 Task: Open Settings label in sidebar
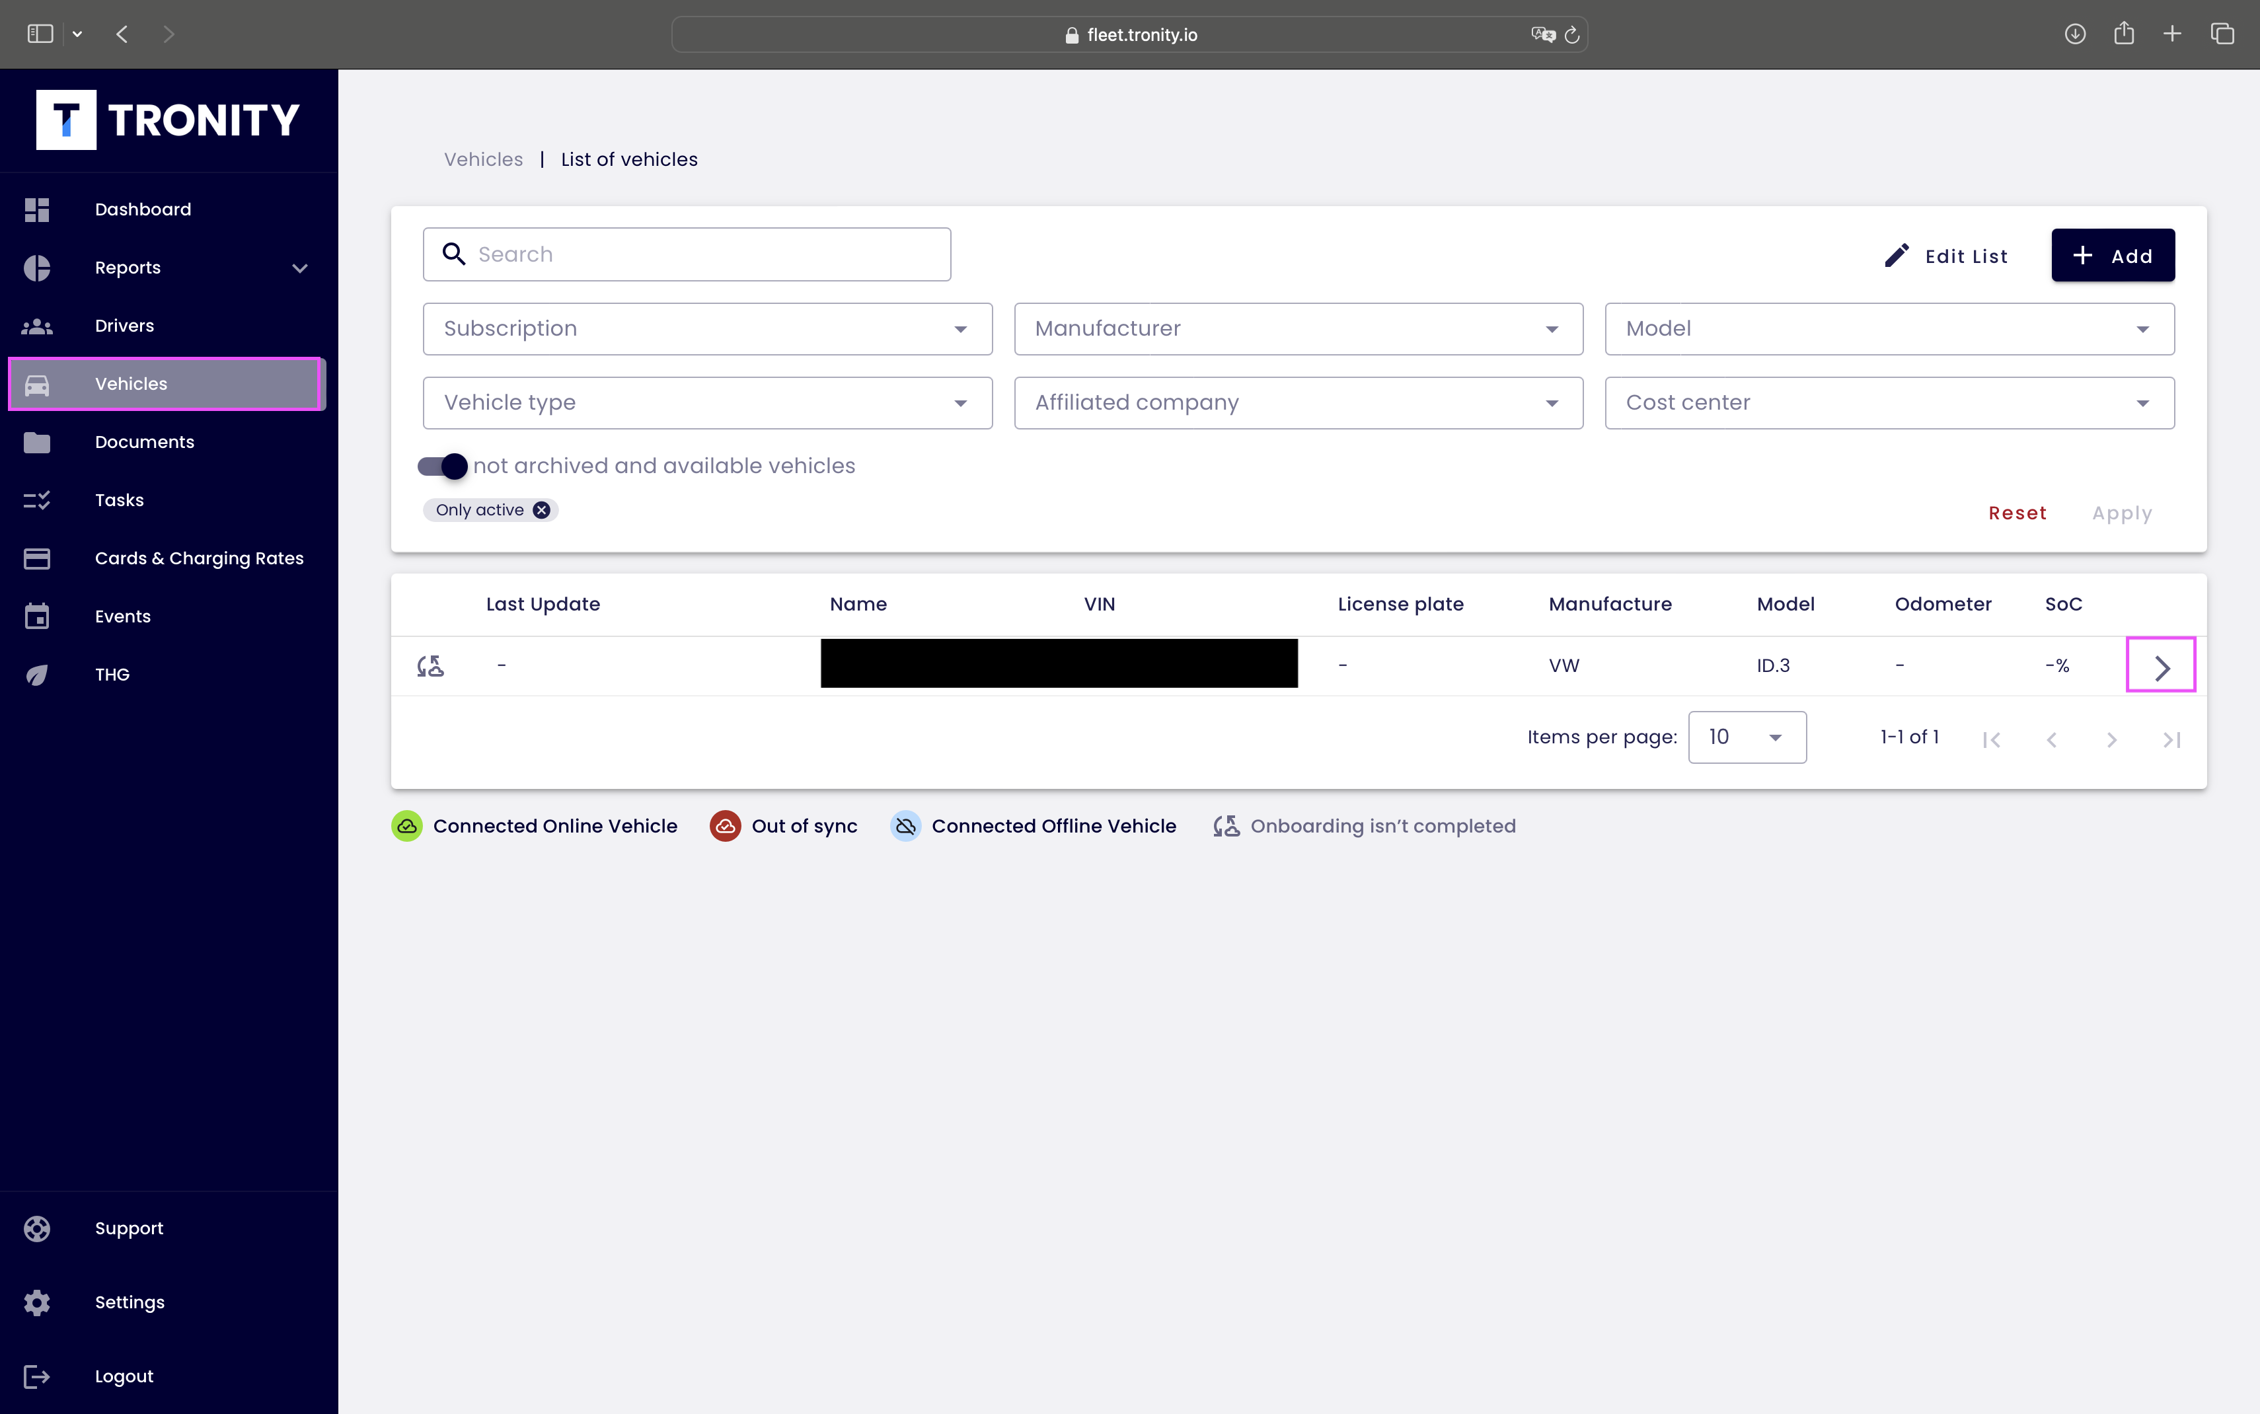(x=130, y=1302)
